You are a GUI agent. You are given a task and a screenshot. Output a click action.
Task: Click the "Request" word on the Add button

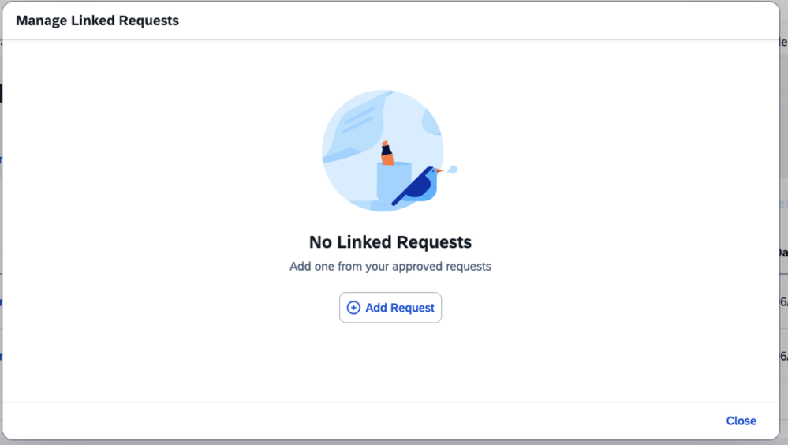pos(410,308)
